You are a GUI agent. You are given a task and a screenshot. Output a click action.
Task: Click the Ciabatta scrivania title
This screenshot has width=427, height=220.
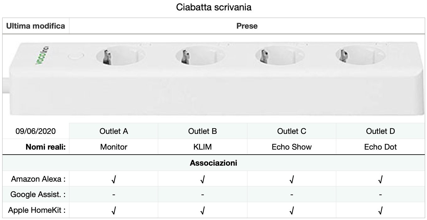click(214, 7)
